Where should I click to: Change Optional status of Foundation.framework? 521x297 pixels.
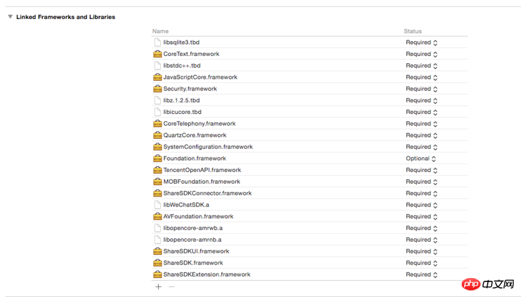(x=421, y=158)
